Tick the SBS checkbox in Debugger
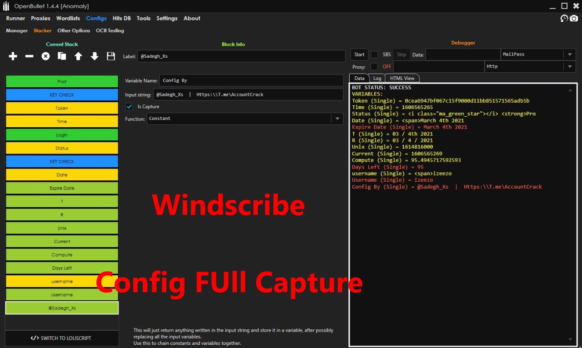This screenshot has width=582, height=348. (374, 55)
